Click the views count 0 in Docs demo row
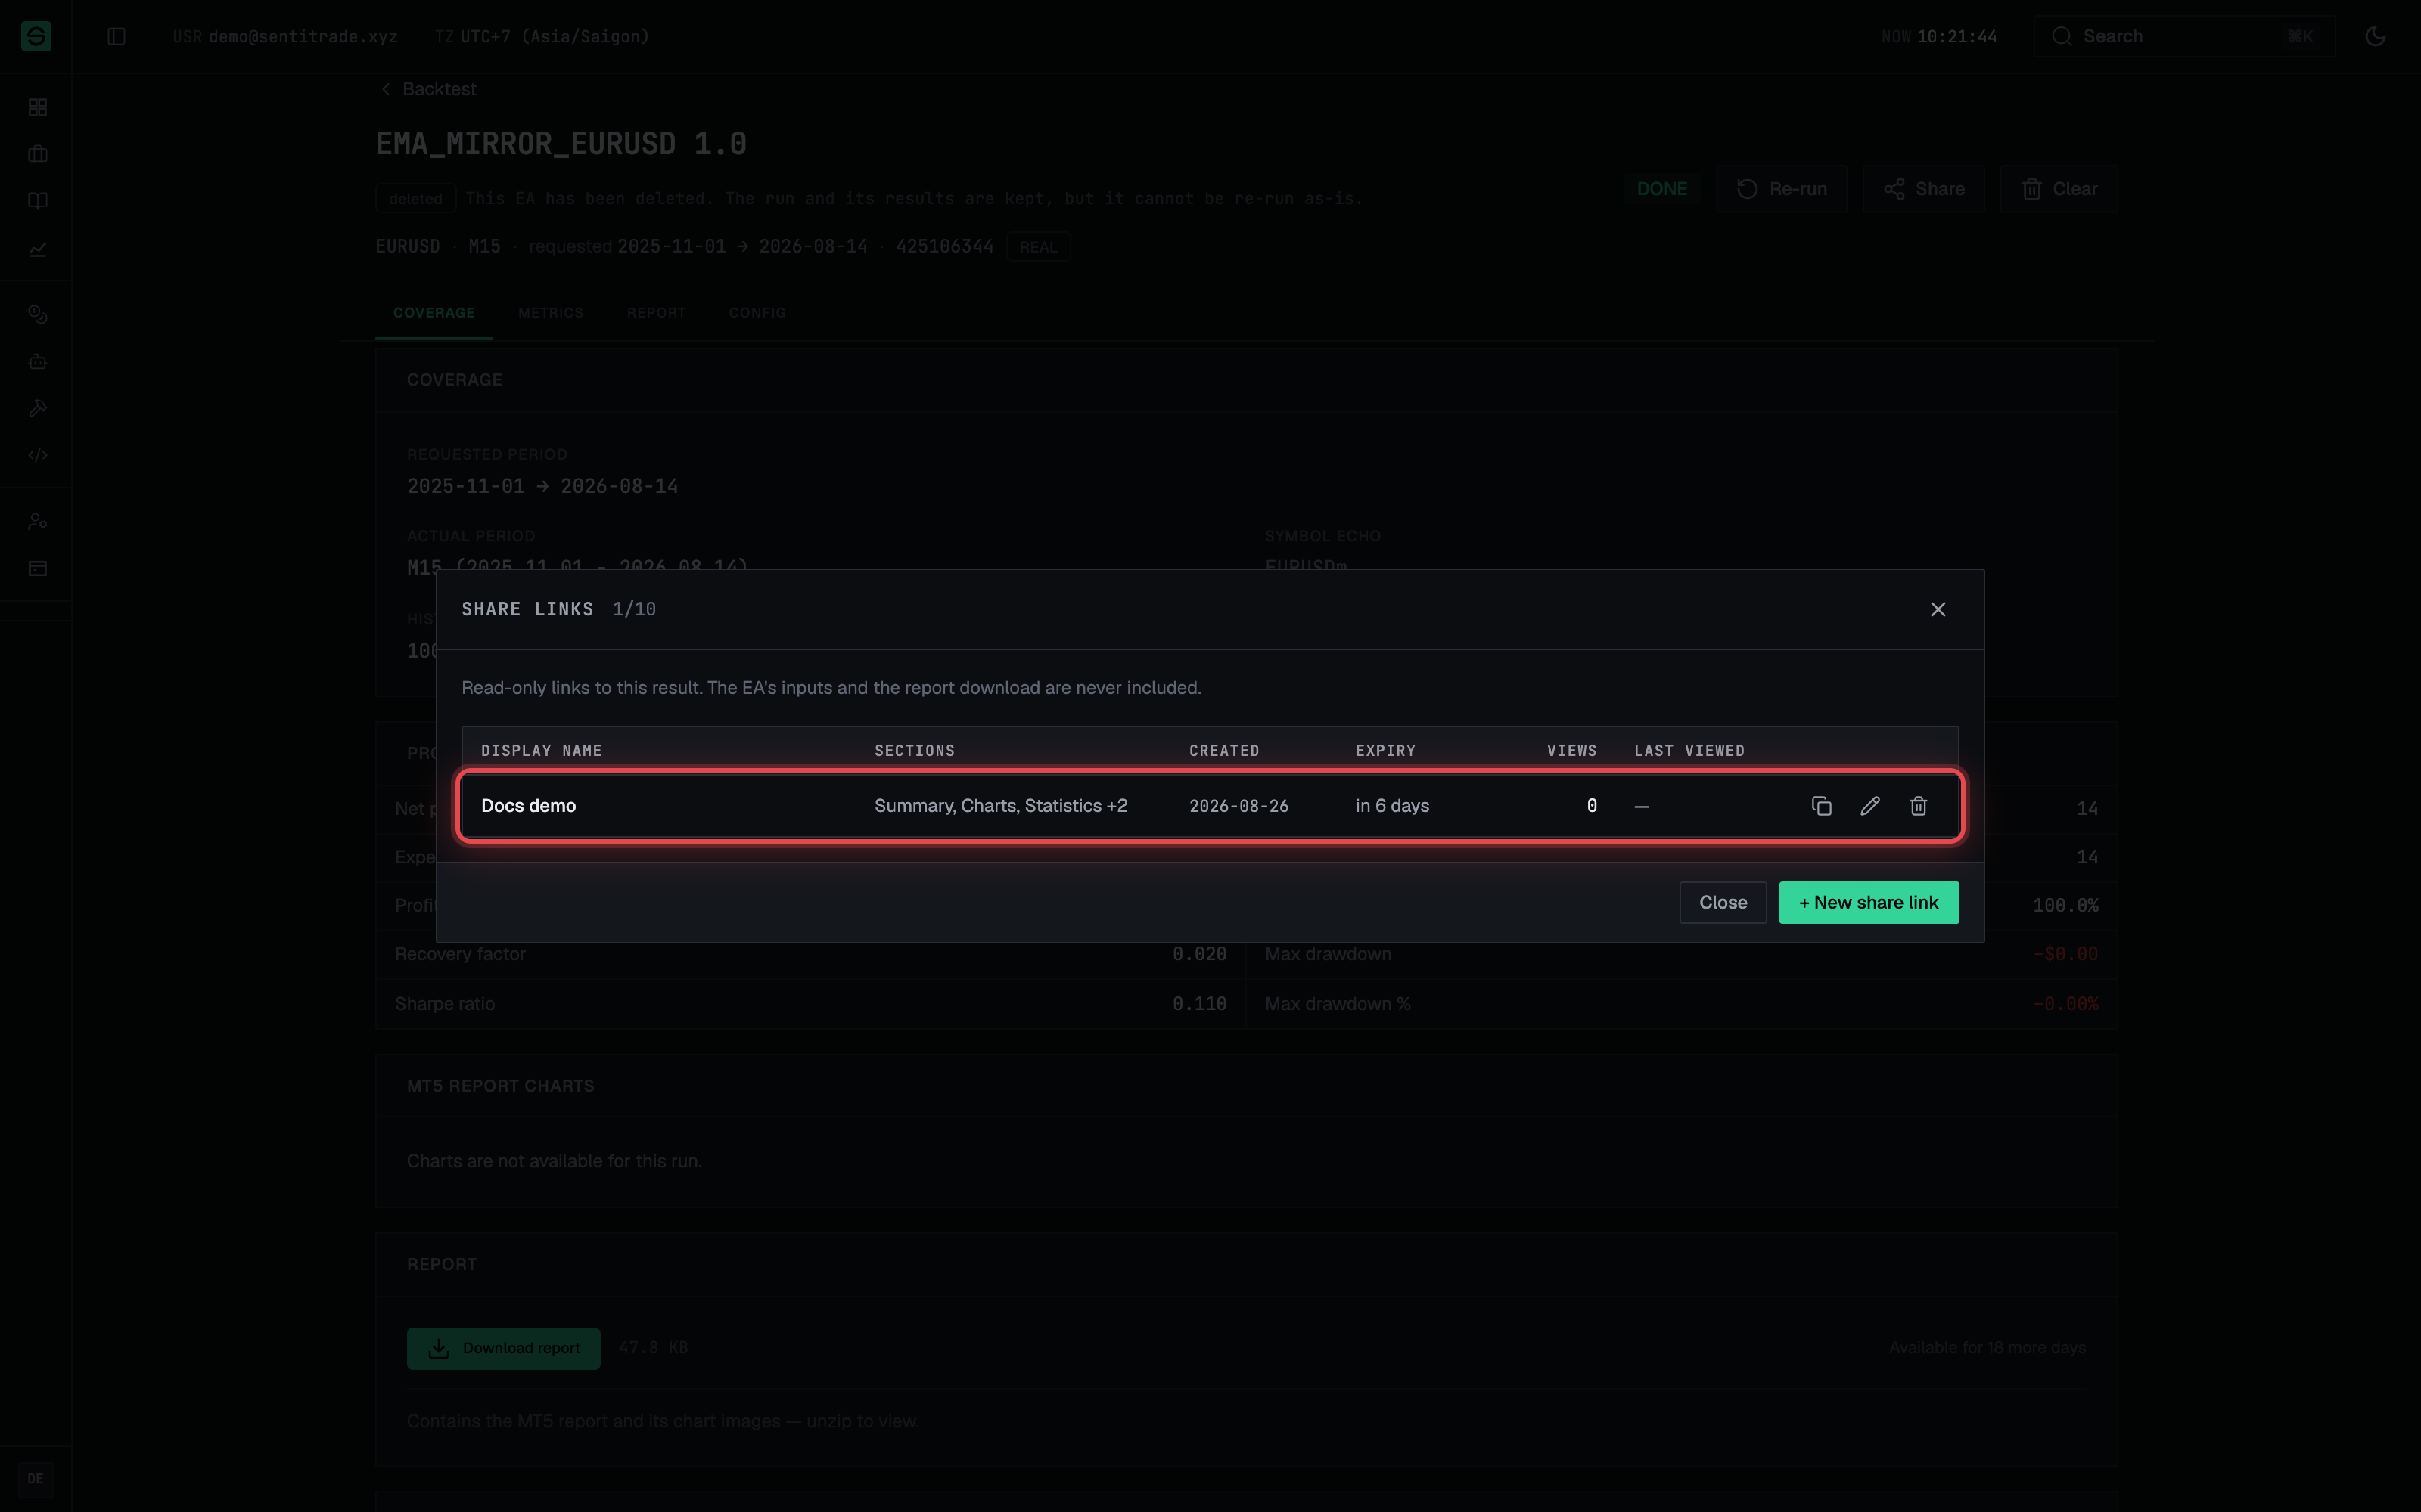The height and width of the screenshot is (1512, 2421). pos(1592,806)
